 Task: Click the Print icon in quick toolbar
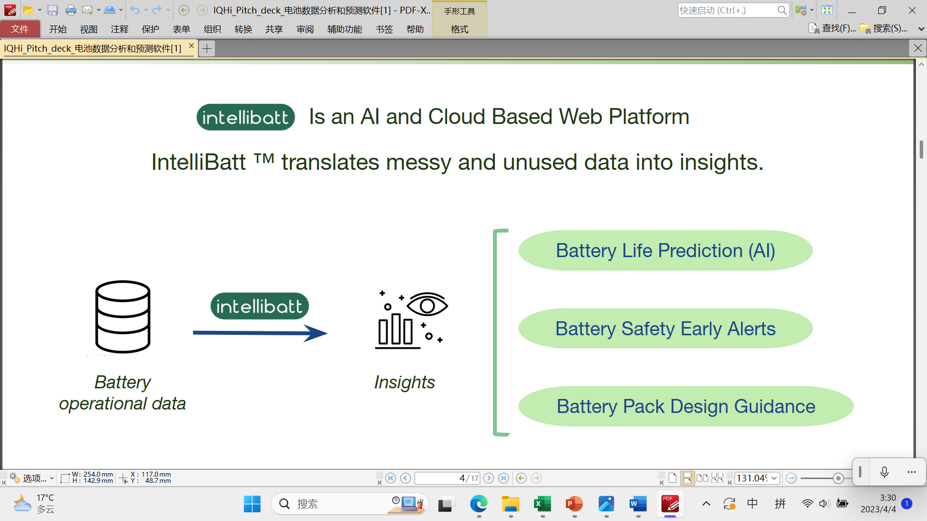pos(70,10)
